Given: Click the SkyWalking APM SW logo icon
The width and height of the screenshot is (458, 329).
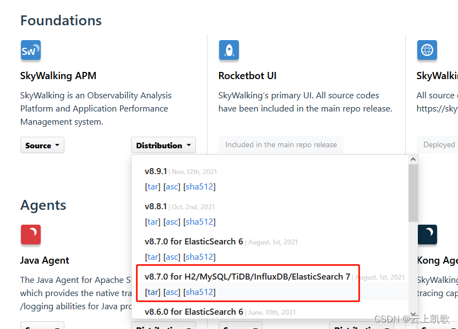Looking at the screenshot, I should 31,50.
